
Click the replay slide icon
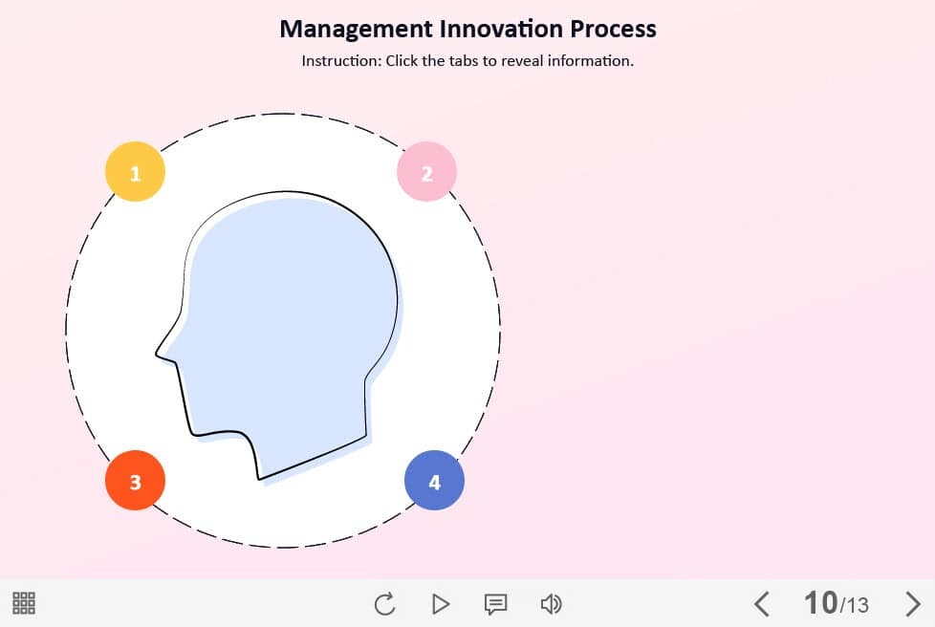pyautogui.click(x=384, y=604)
